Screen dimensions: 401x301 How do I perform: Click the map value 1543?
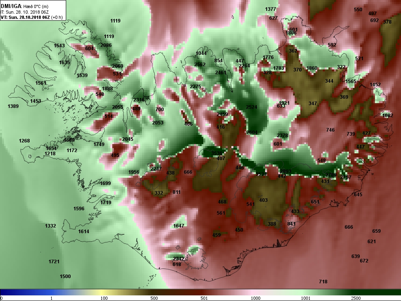pyautogui.click(x=59, y=46)
